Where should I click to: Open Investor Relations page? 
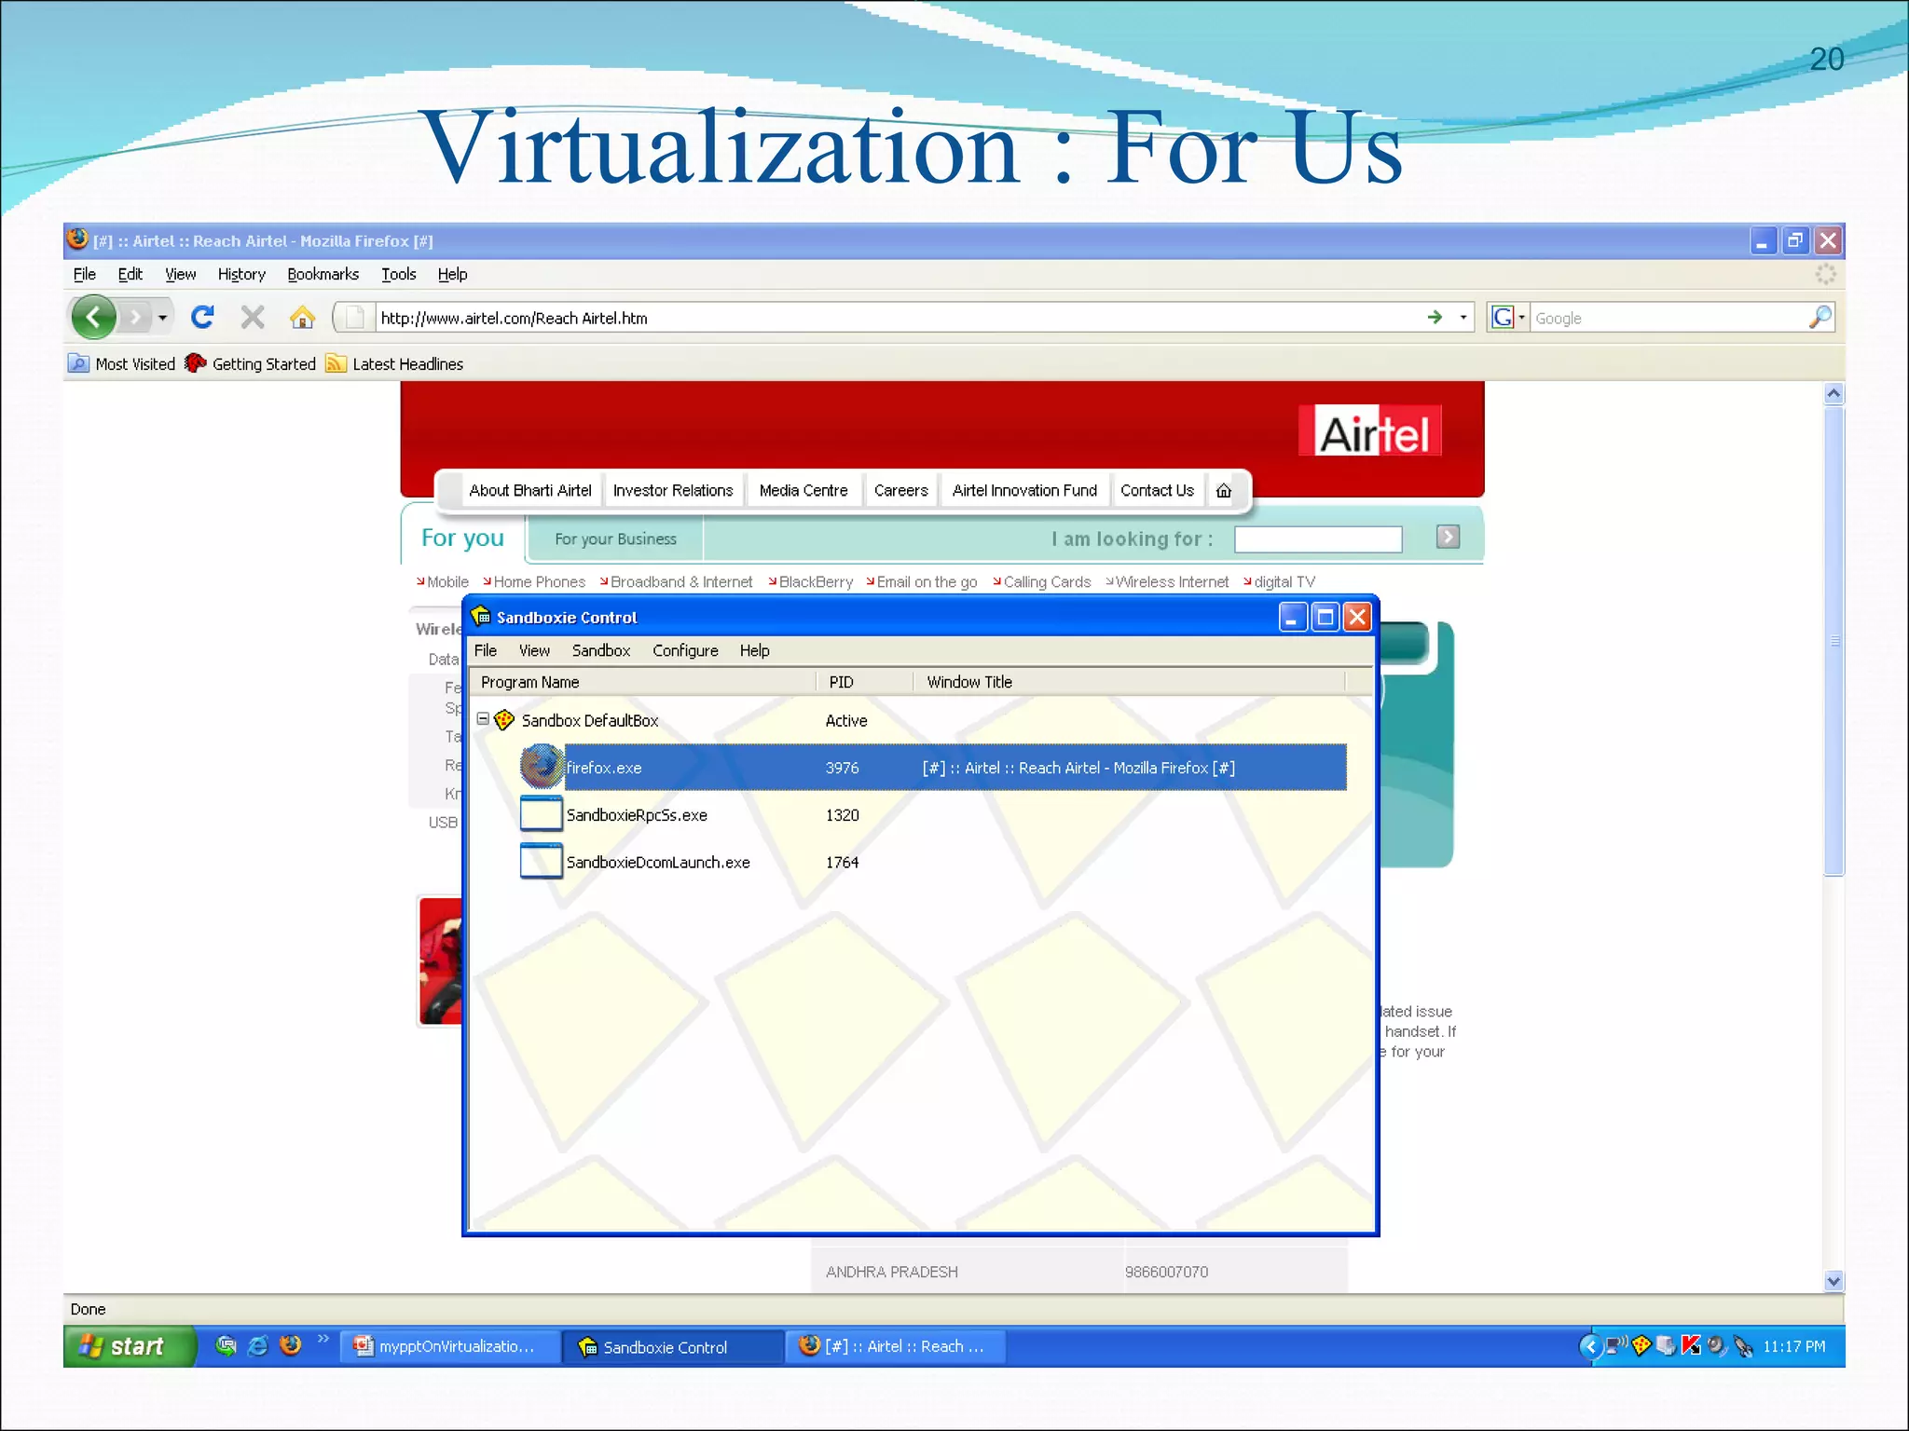point(673,490)
